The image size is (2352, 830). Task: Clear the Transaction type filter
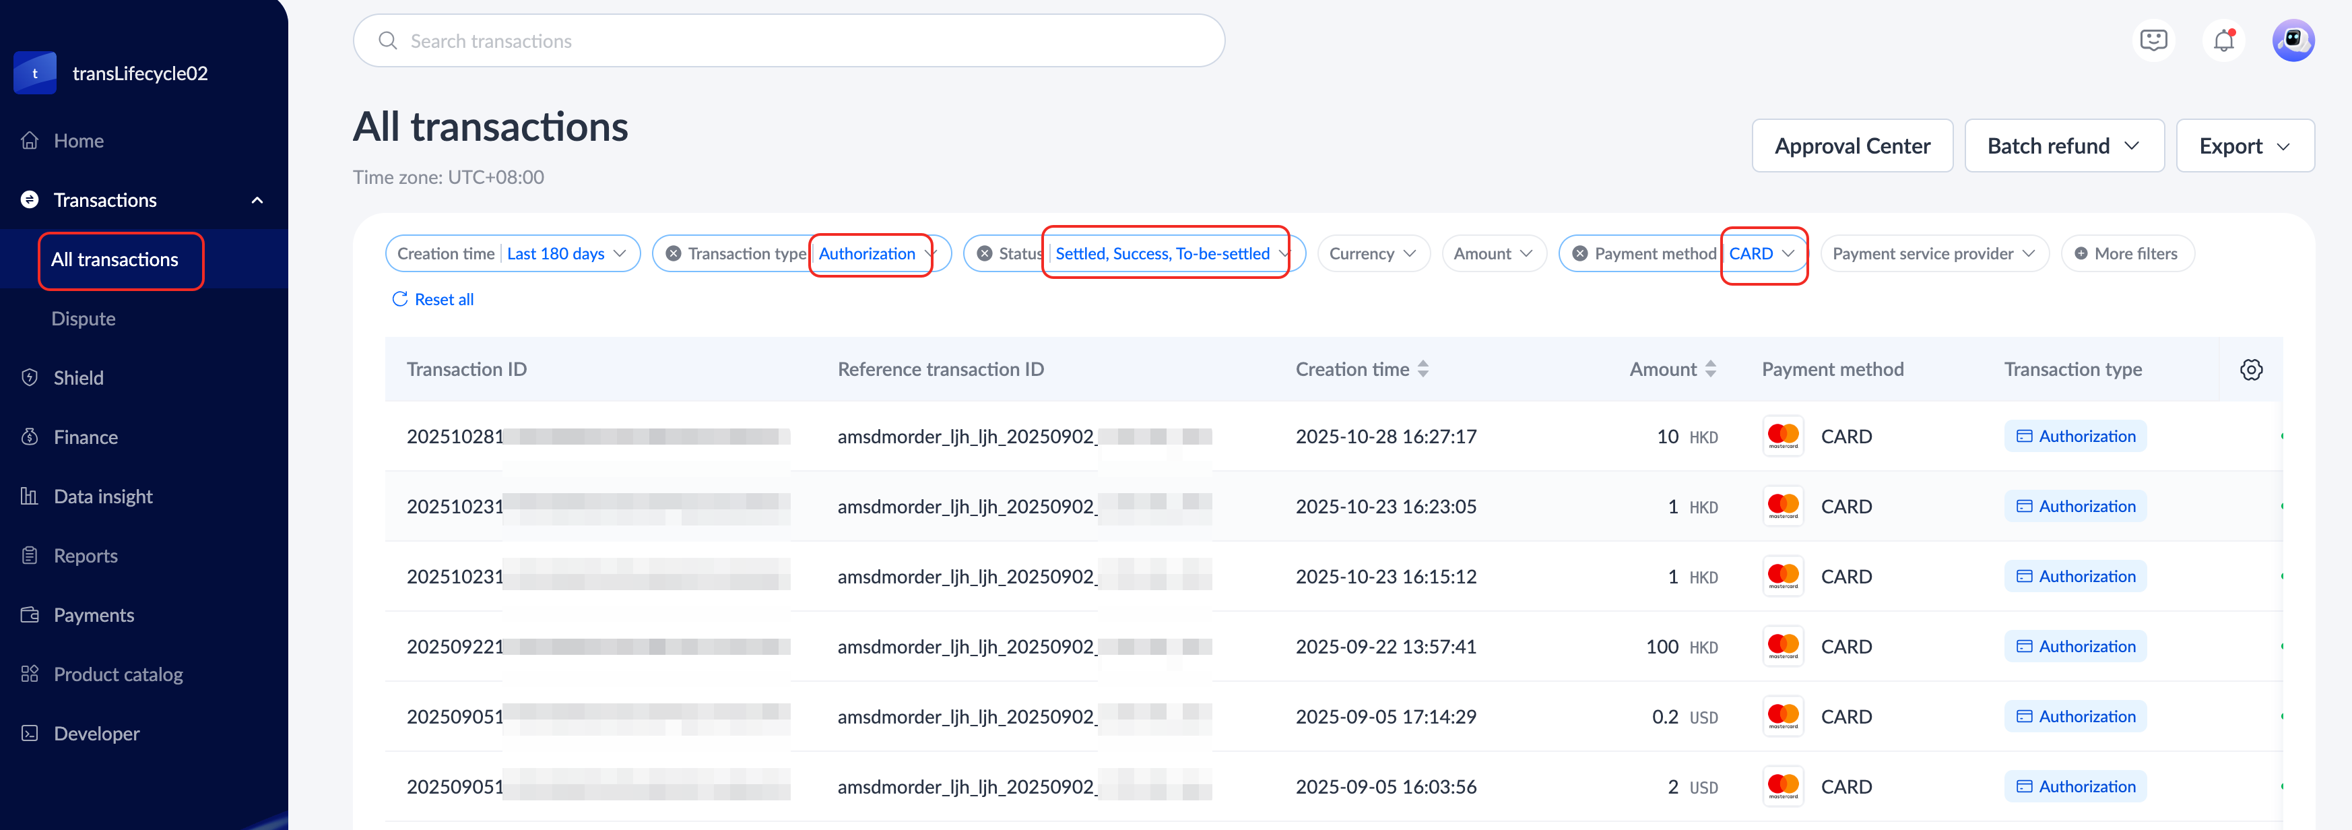tap(673, 254)
